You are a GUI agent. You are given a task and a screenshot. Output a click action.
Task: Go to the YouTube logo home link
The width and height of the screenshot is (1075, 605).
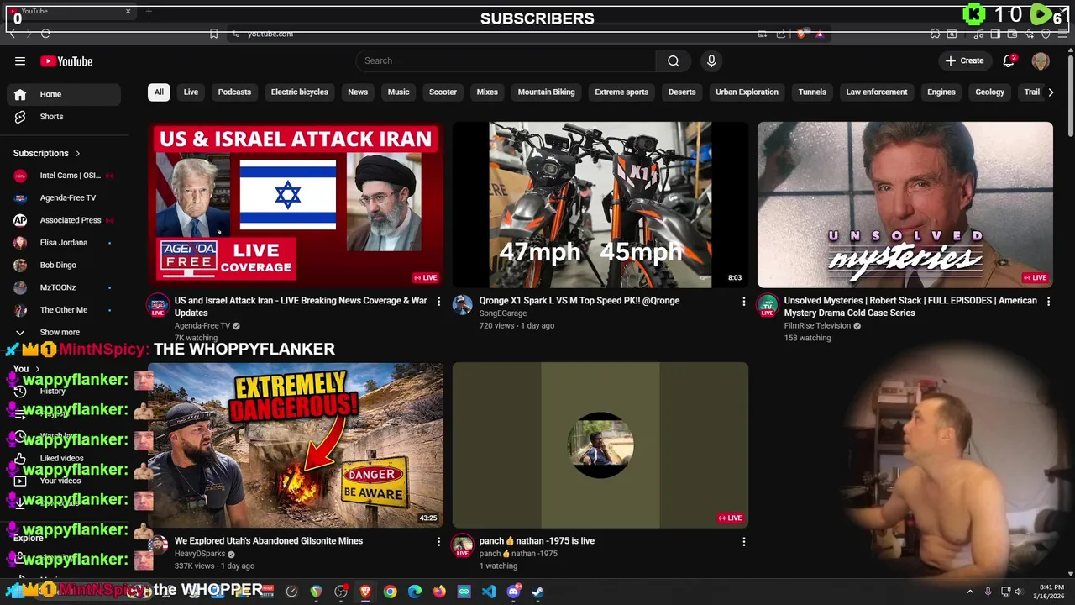coord(66,61)
